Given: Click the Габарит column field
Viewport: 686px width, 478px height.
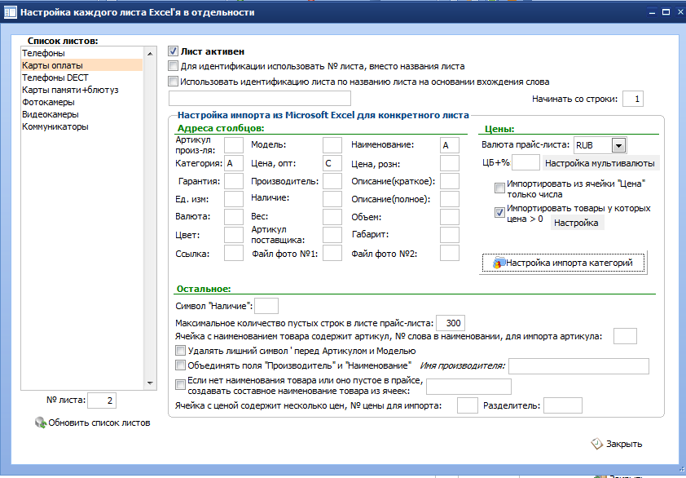Looking at the screenshot, I should coord(449,235).
